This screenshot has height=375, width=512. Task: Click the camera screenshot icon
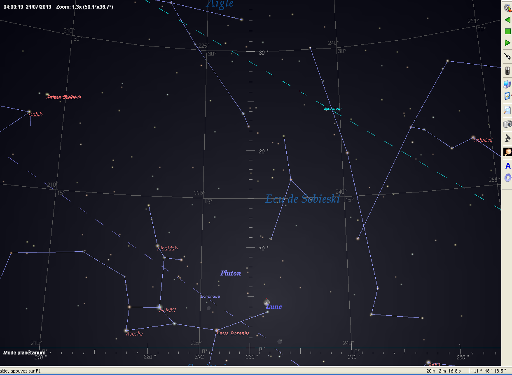507,124
